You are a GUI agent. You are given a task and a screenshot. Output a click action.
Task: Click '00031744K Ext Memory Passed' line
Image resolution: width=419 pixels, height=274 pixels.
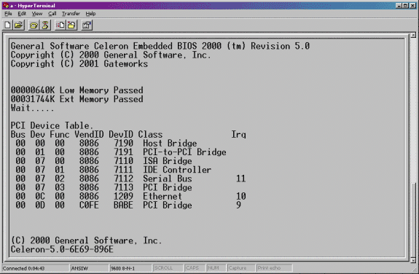tap(77, 99)
